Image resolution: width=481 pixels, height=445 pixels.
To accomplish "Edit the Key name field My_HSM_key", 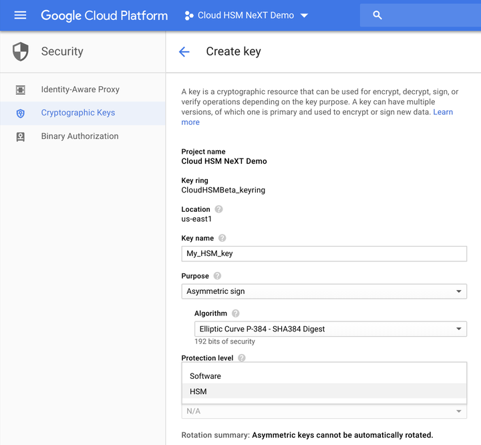I will [324, 253].
